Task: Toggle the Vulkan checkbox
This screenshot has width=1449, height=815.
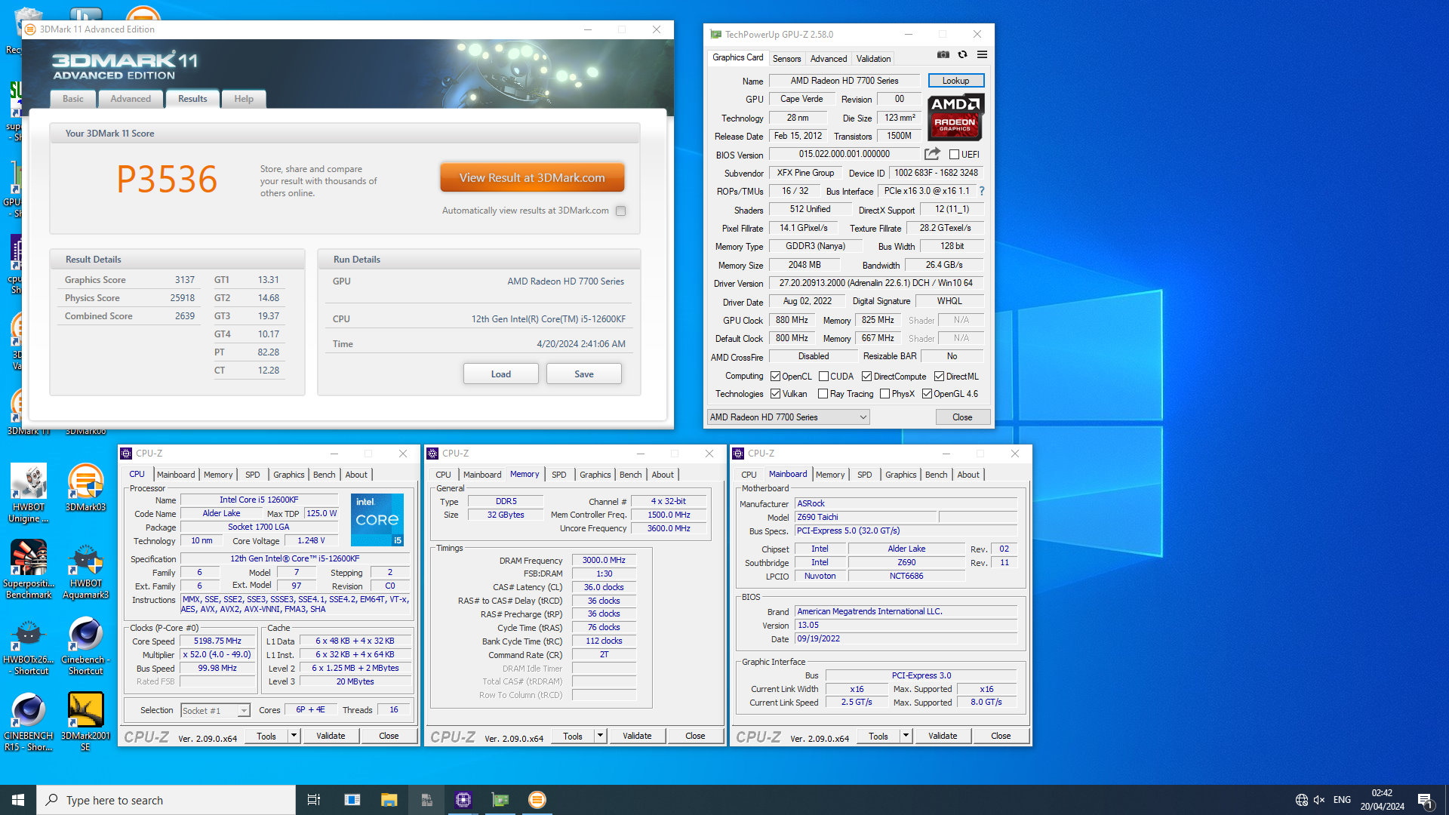Action: (775, 394)
